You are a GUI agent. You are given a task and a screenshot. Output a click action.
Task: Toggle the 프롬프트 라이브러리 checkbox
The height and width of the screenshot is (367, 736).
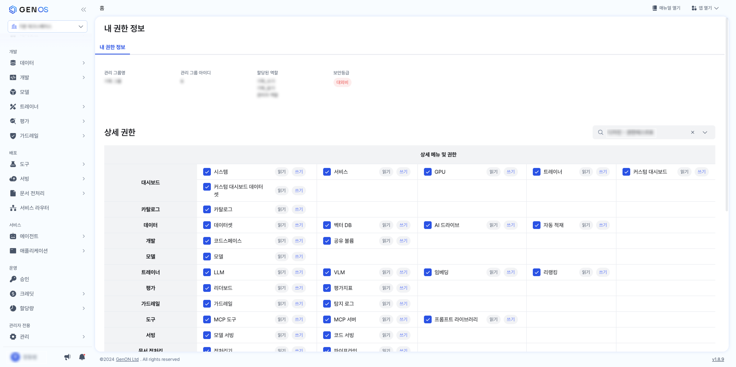[428, 319]
